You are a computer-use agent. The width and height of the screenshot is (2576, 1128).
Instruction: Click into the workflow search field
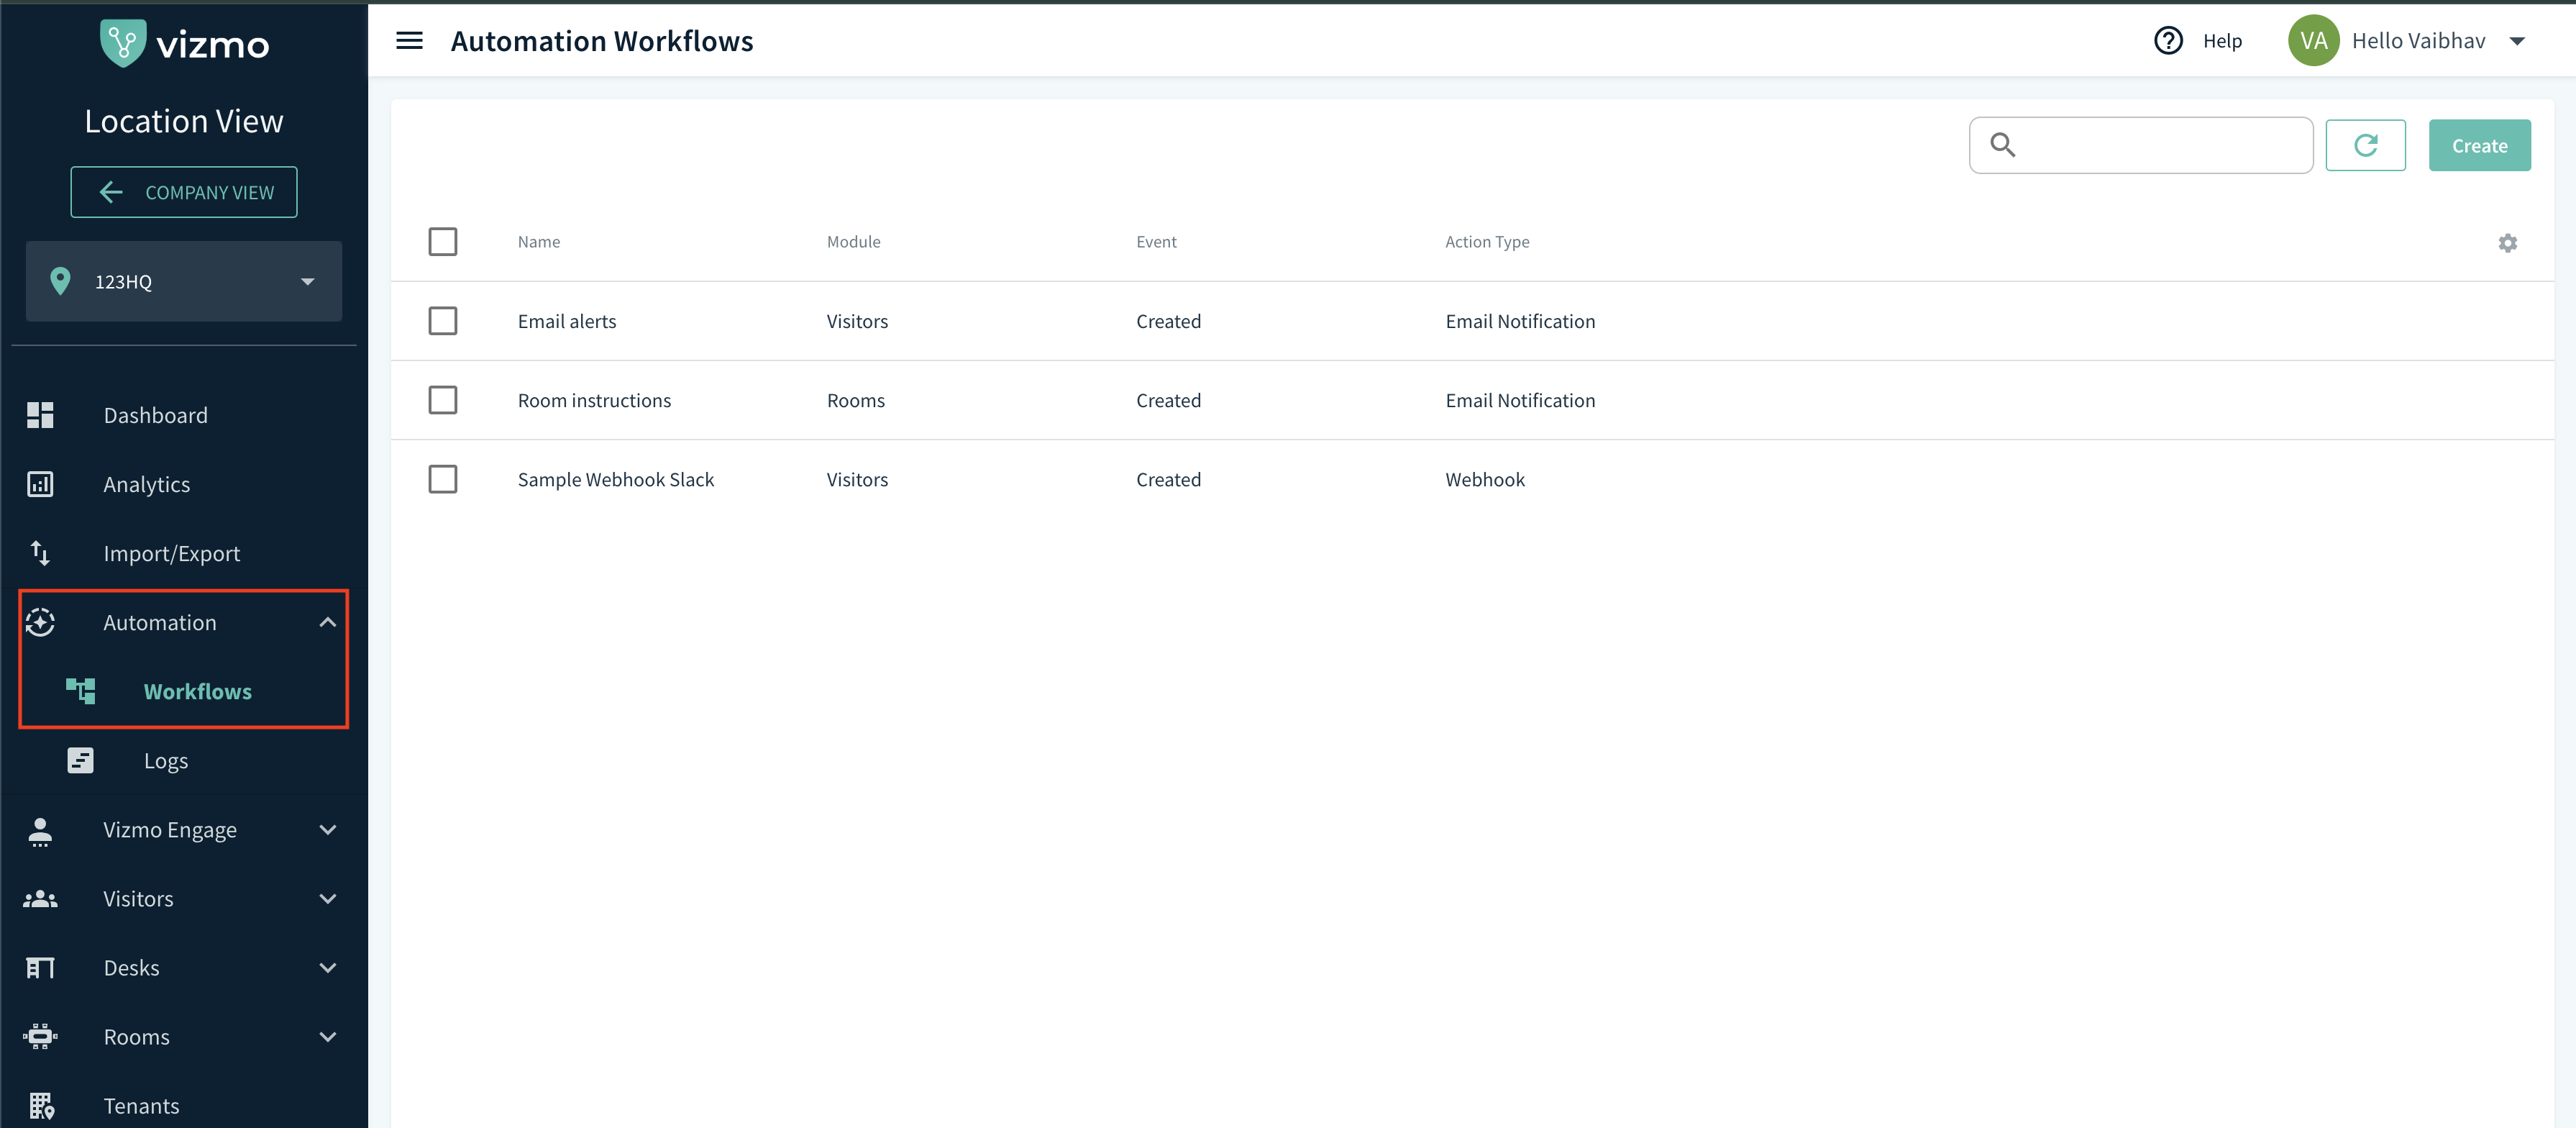(x=2160, y=146)
